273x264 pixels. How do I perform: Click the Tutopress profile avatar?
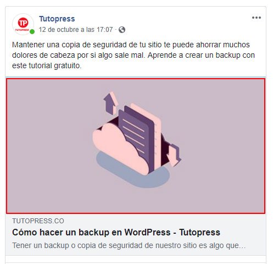pos(23,24)
